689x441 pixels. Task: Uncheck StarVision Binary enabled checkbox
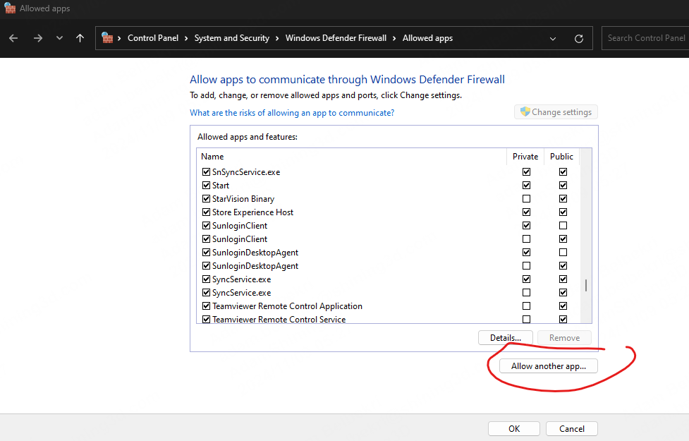[206, 199]
